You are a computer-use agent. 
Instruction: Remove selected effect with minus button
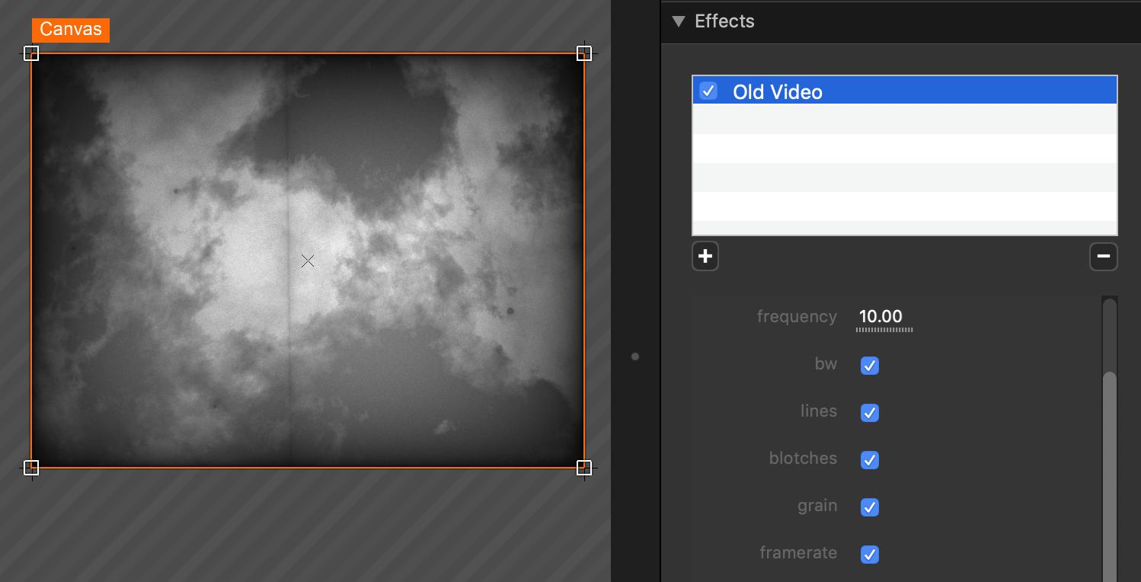pos(1103,256)
